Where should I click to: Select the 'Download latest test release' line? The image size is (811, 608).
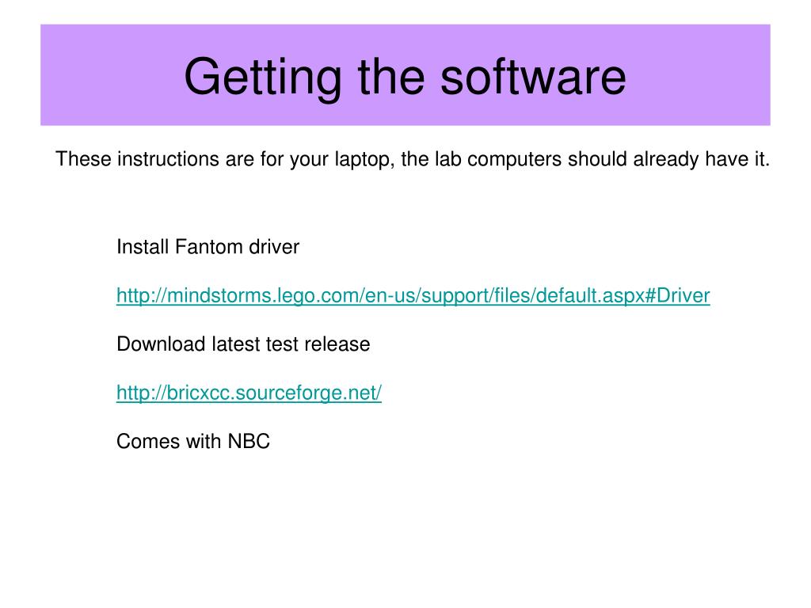[243, 344]
